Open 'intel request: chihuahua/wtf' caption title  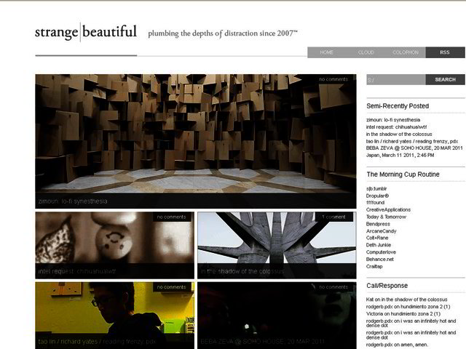coord(77,271)
